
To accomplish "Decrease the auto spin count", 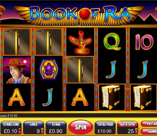I will [x=136, y=132].
